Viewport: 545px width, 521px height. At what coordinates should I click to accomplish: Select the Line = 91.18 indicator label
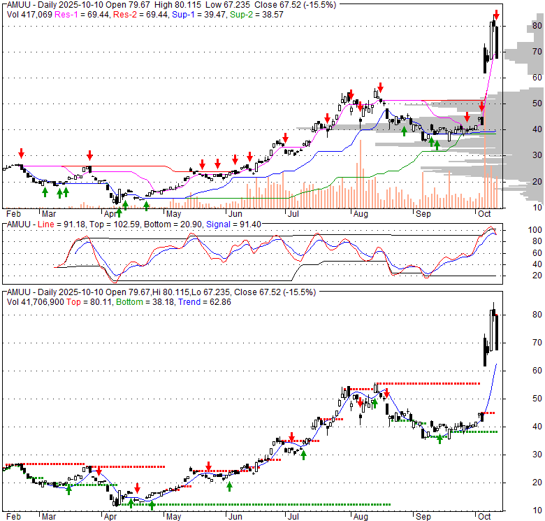click(x=61, y=224)
